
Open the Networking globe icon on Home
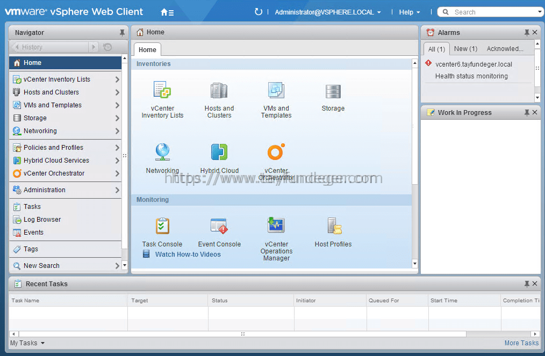pos(162,152)
